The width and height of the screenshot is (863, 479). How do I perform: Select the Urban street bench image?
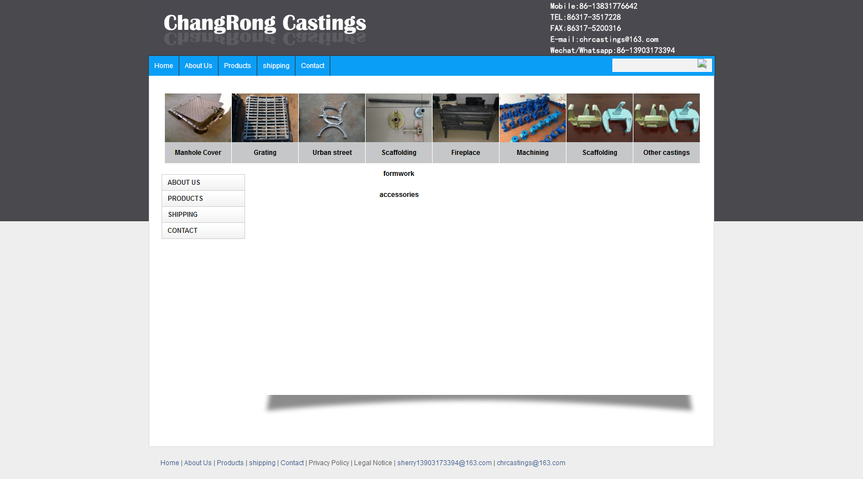pos(332,118)
